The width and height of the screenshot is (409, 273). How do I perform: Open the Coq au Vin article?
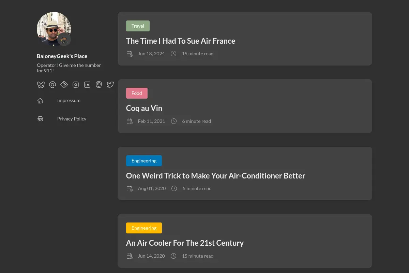(144, 108)
